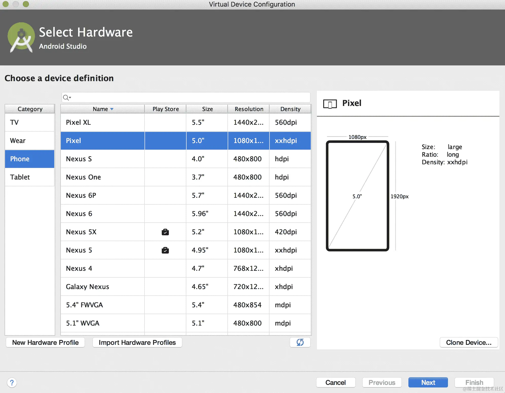Click the phone outline preview image

coord(357,196)
